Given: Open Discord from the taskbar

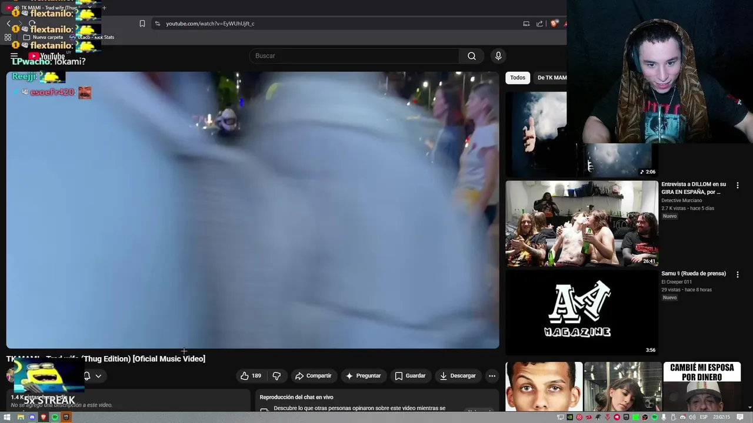Looking at the screenshot, I should (32, 417).
